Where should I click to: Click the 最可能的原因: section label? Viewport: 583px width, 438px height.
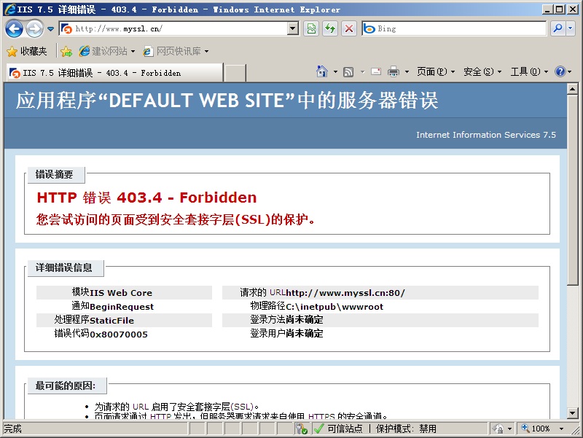click(x=66, y=386)
